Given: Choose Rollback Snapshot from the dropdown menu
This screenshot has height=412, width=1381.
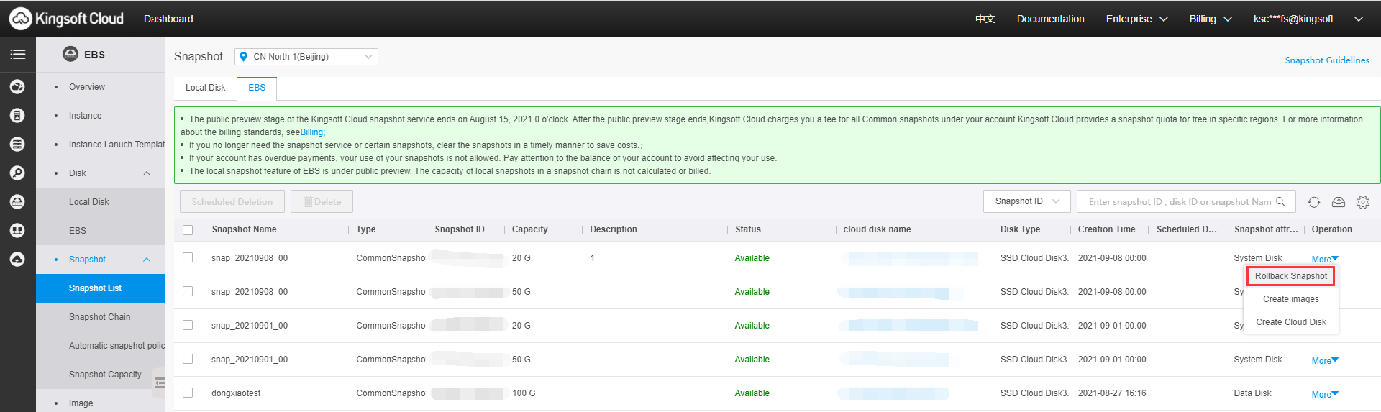Looking at the screenshot, I should click(1291, 276).
